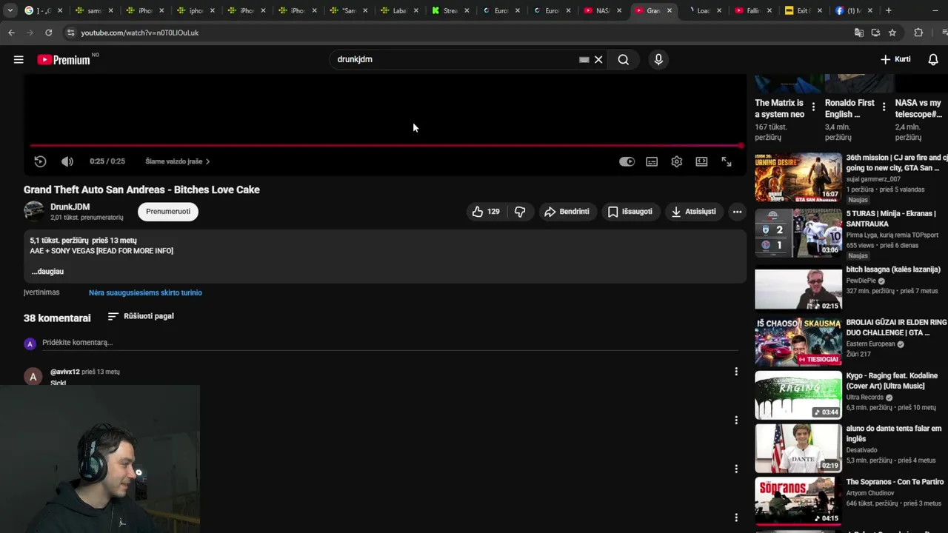The image size is (948, 533).
Task: Open "bitch lasagna" PewDiePie thumbnail
Action: 798,289
